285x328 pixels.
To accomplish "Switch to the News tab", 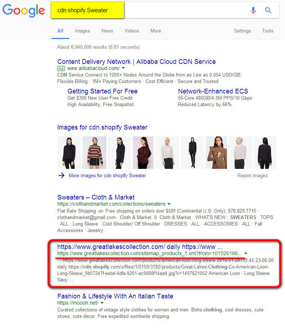I will point(107,31).
